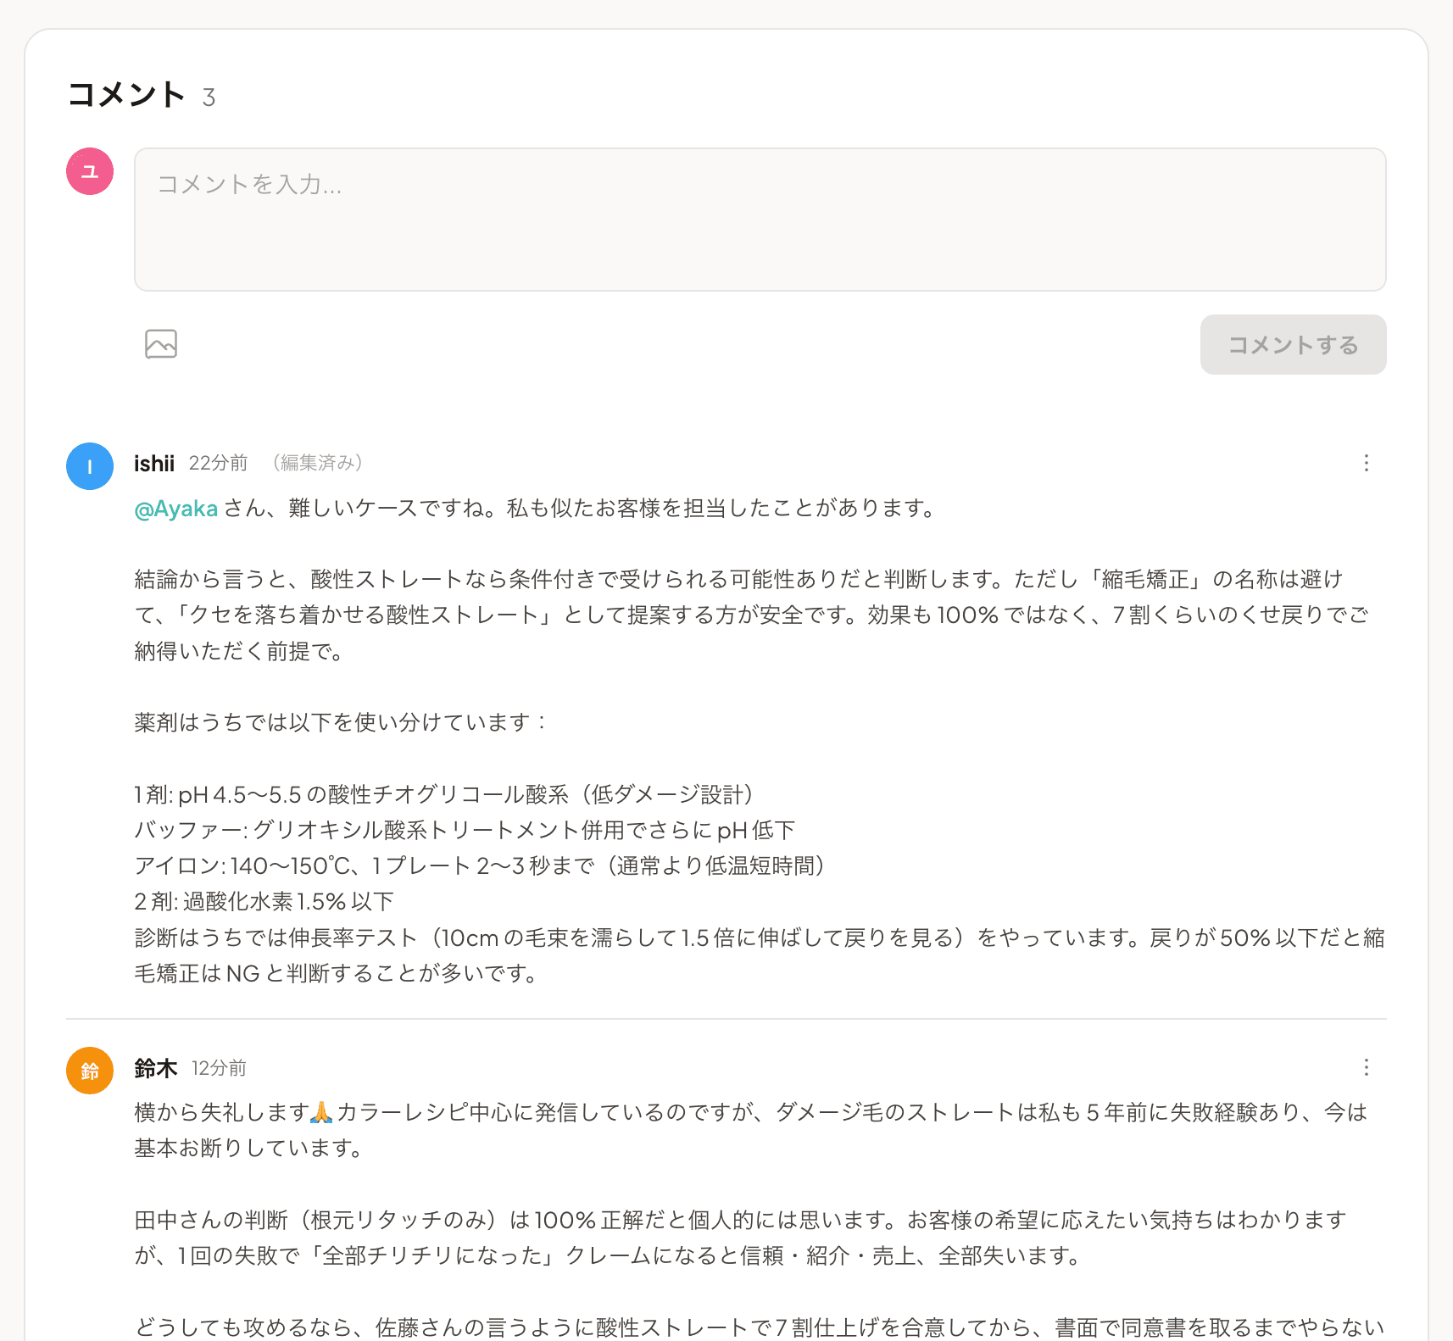1453x1341 pixels.
Task: Click the 22分前 timestamp on ishii's comment
Action: [x=218, y=463]
